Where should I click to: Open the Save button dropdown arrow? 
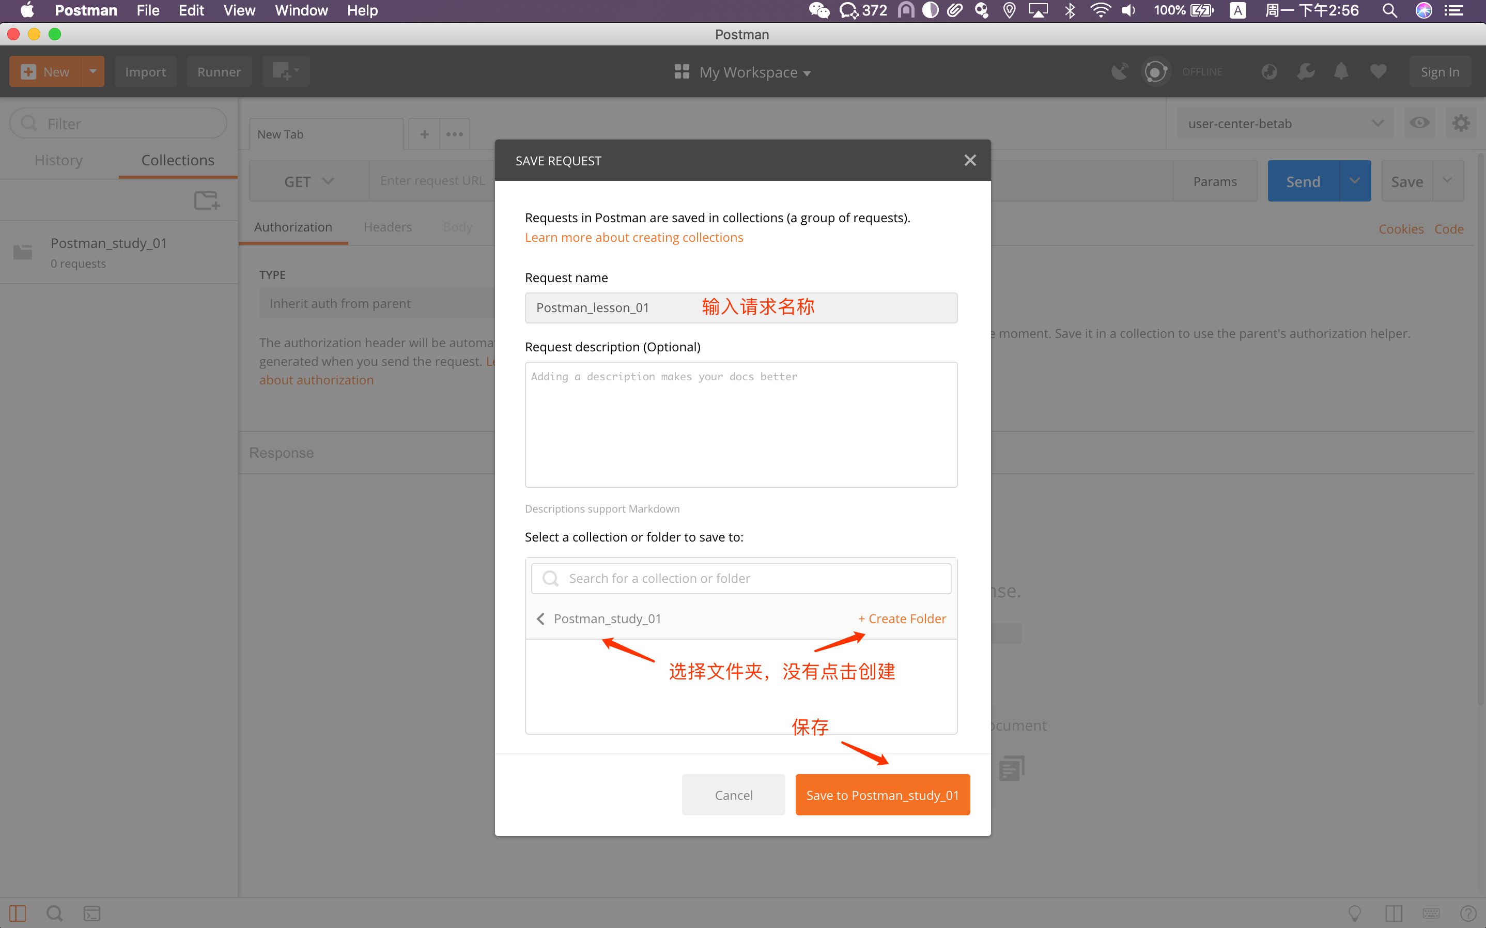pos(1448,181)
